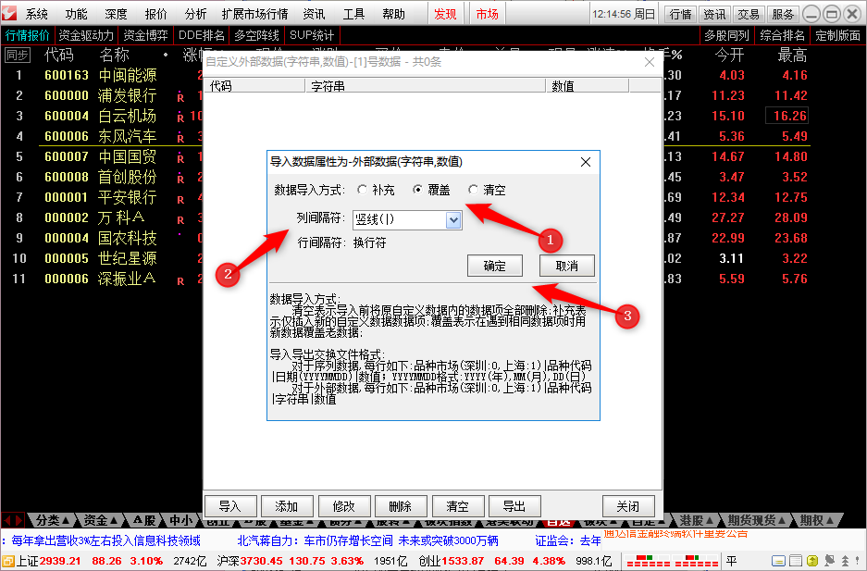
Task: Click the 删除 button
Action: click(401, 506)
